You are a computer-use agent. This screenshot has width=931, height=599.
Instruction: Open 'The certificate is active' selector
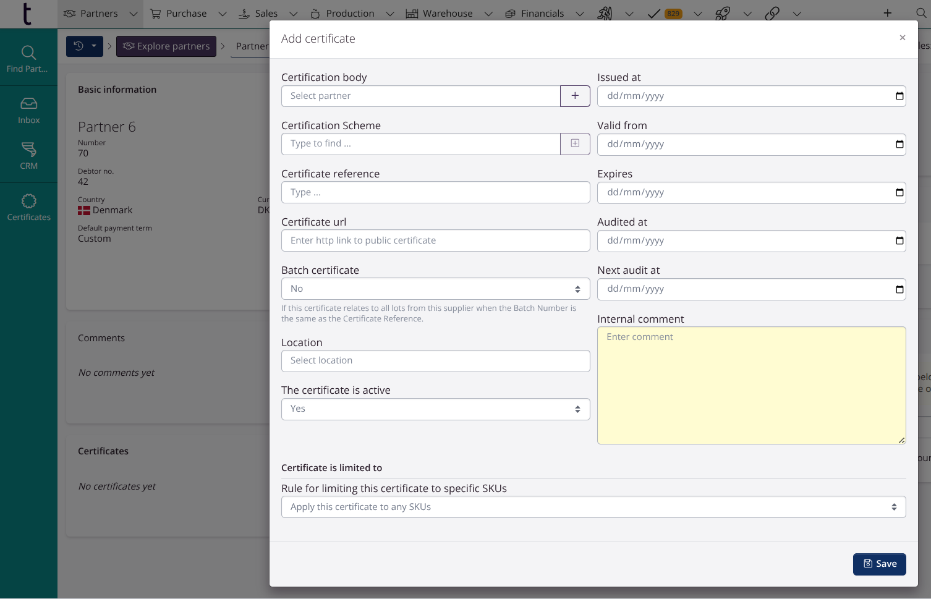(x=435, y=409)
